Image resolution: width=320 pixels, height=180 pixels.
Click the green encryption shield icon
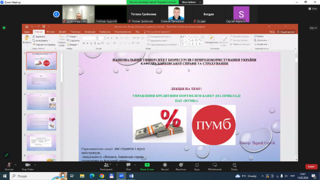click(x=4, y=28)
